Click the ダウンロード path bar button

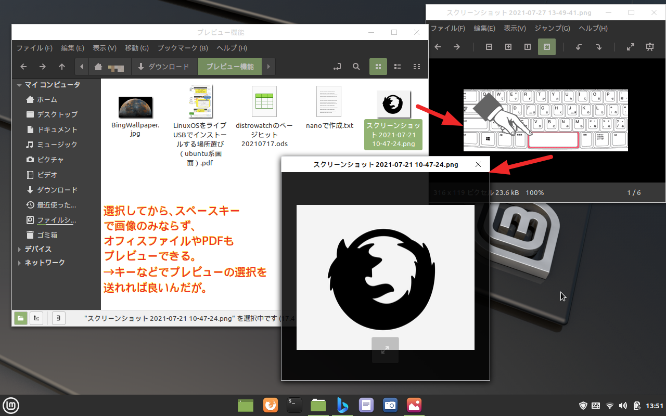tap(164, 67)
